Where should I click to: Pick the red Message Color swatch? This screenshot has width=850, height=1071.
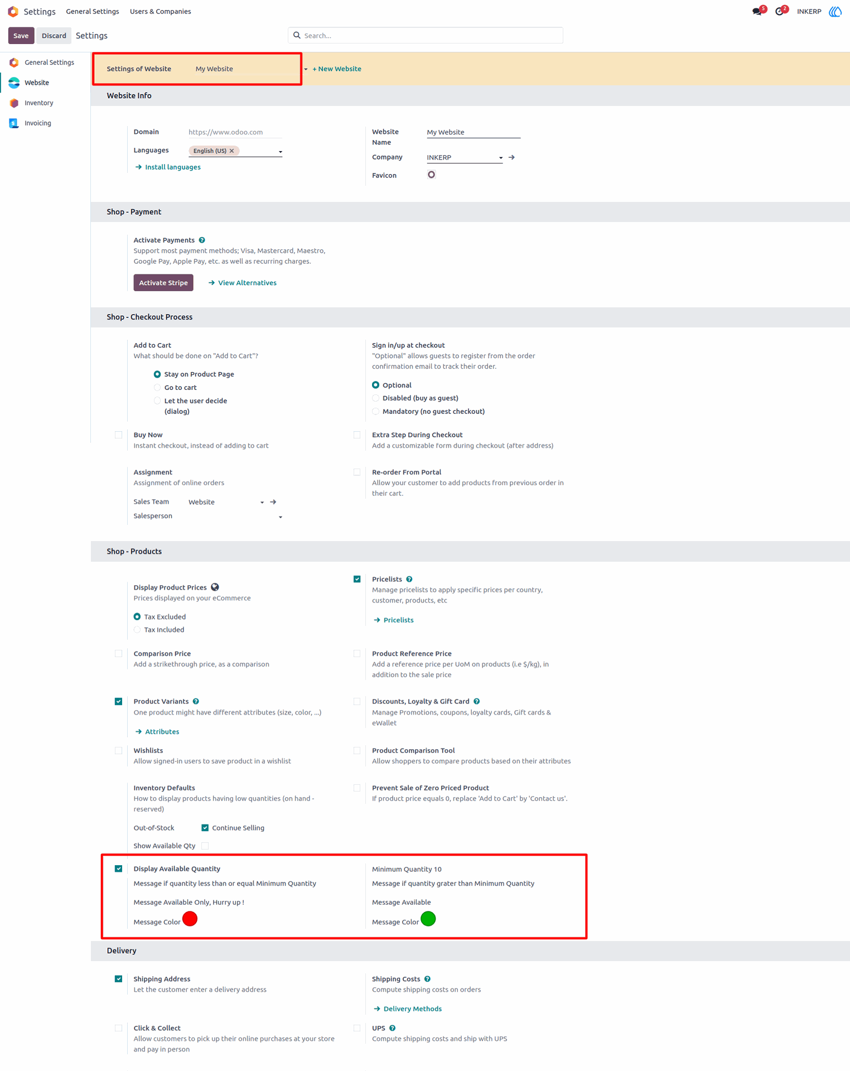coord(190,919)
